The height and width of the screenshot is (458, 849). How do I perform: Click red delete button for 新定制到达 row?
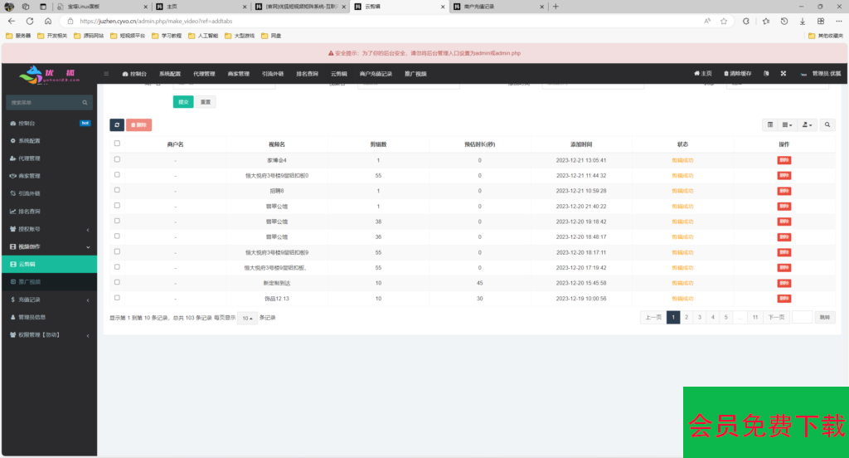tap(784, 282)
